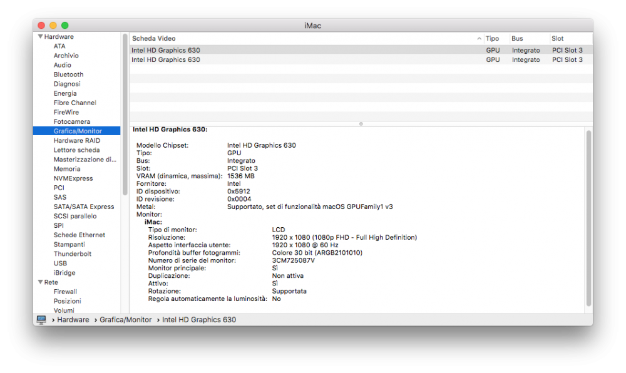626x373 pixels.
Task: Click the details pane vertical scrollbar
Action: click(588, 218)
